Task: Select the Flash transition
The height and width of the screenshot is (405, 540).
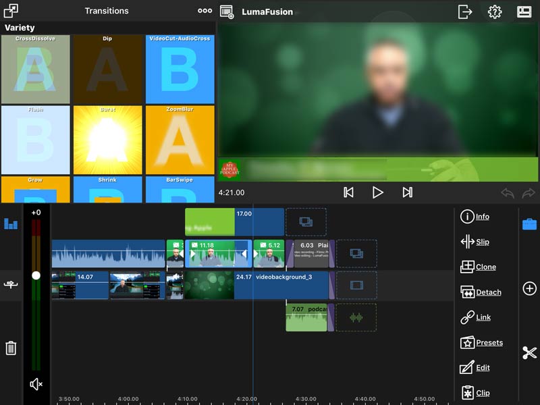Action: click(36, 140)
